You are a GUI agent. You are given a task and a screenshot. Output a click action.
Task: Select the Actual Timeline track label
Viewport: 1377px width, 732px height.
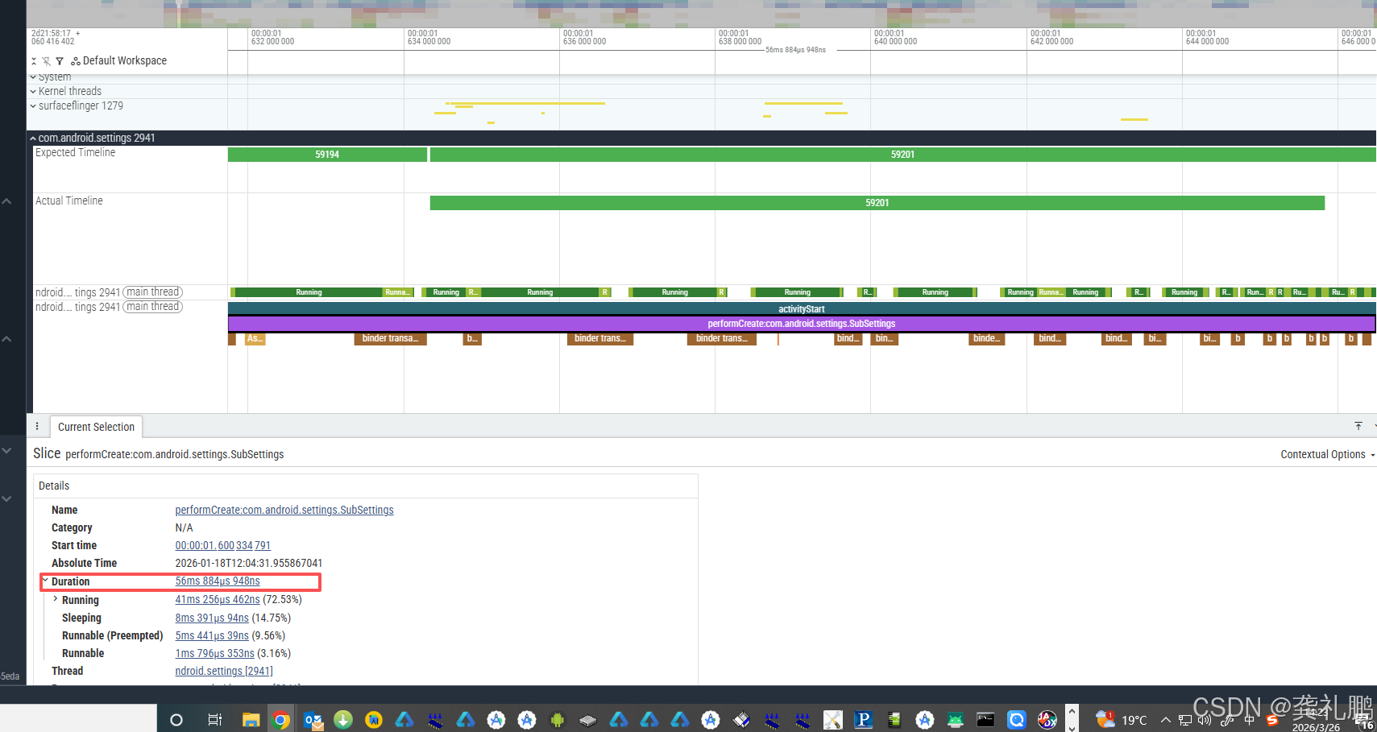(x=69, y=201)
